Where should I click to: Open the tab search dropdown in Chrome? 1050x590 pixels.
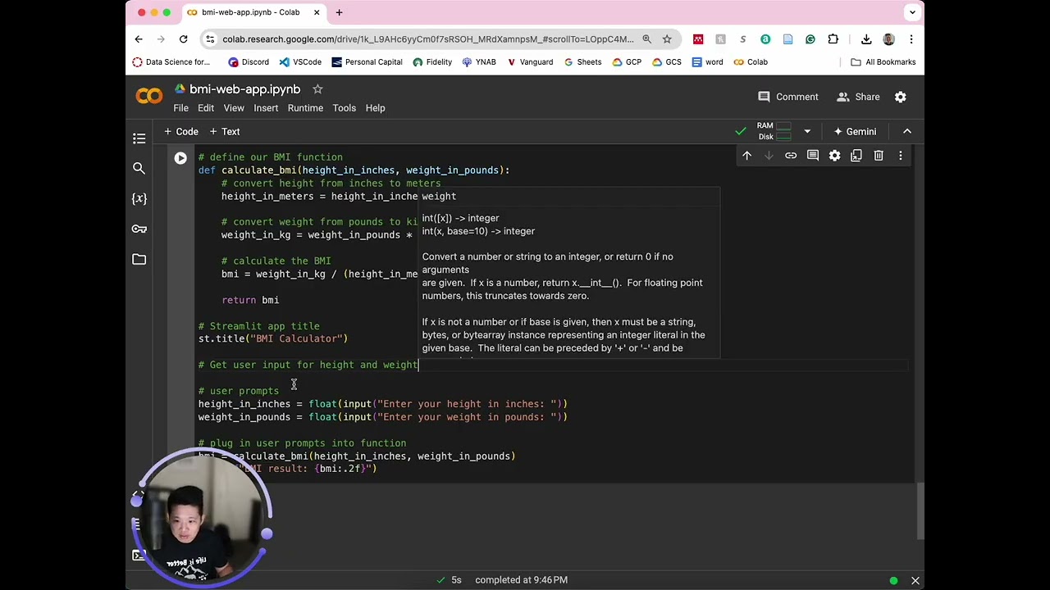coord(912,12)
